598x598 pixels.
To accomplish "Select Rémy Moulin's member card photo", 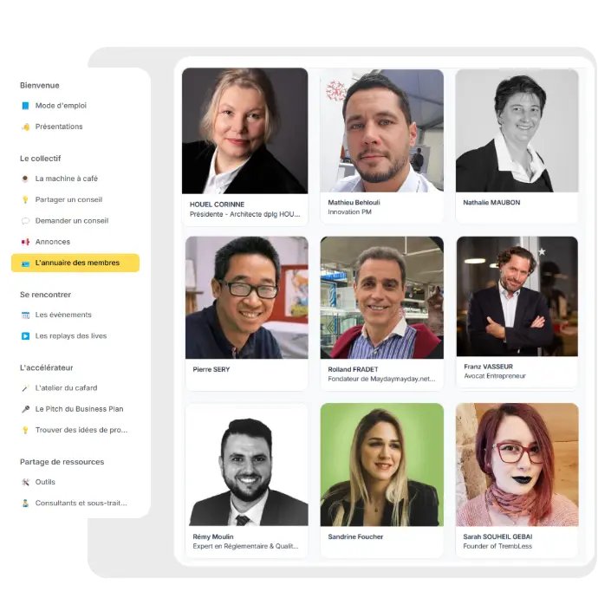I will point(247,465).
